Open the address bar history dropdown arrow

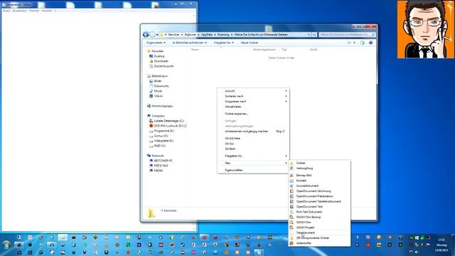pos(309,35)
